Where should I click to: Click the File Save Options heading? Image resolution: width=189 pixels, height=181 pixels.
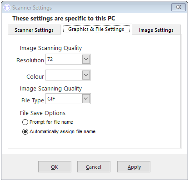43,113
